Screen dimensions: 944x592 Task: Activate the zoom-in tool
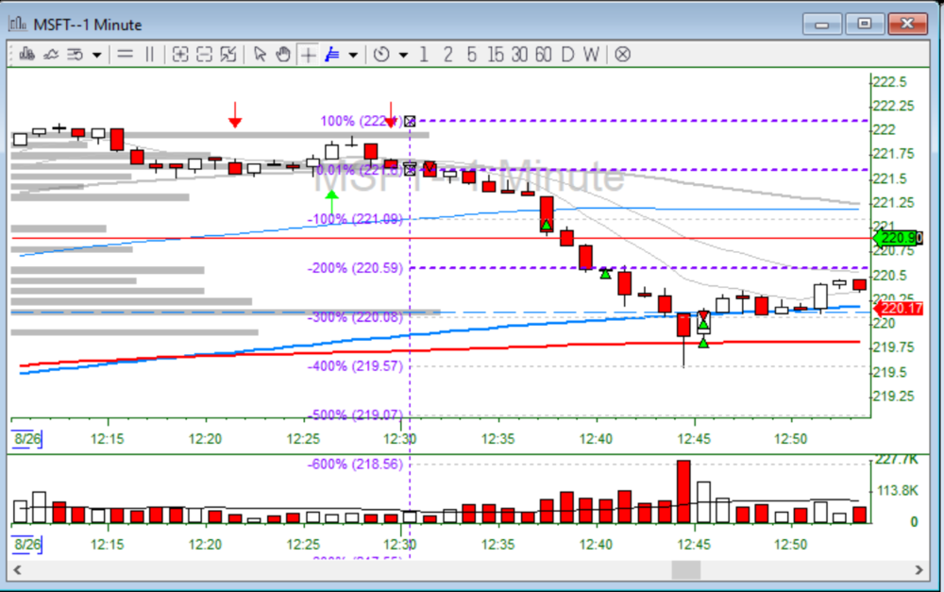pos(179,54)
